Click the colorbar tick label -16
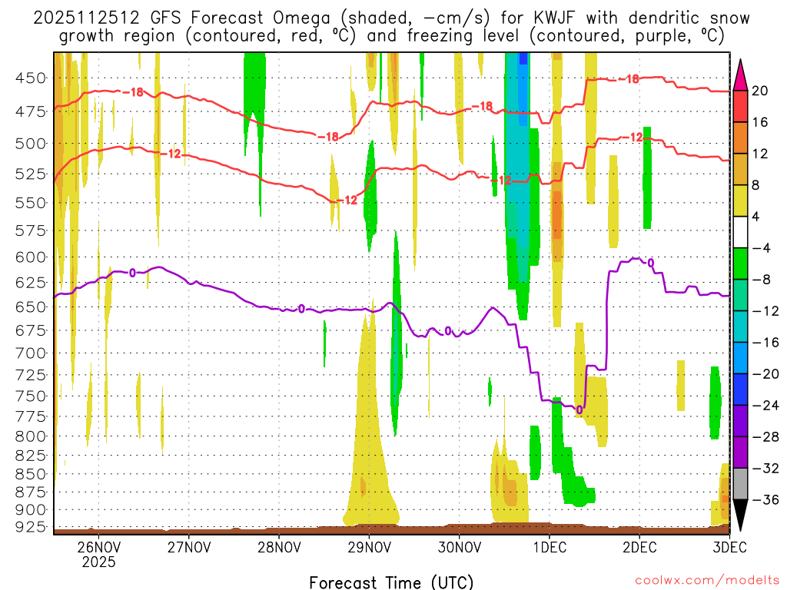 point(765,342)
